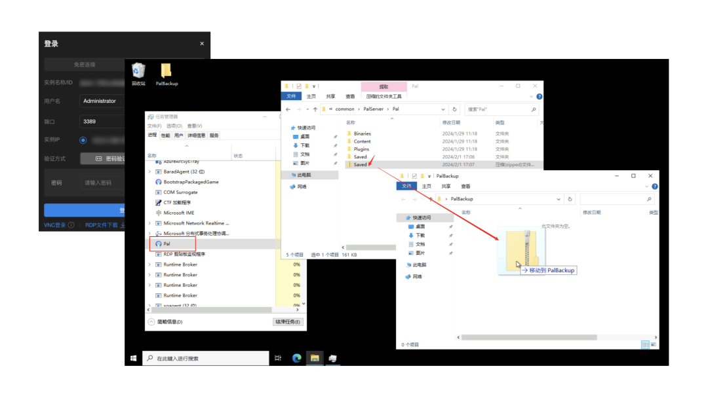708x398 pixels.
Task: Open the Recycle Bin desktop icon
Action: click(x=138, y=74)
